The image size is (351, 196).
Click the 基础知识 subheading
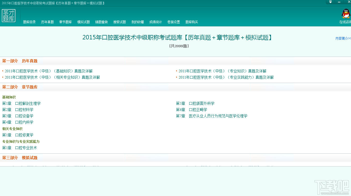pyautogui.click(x=9, y=97)
